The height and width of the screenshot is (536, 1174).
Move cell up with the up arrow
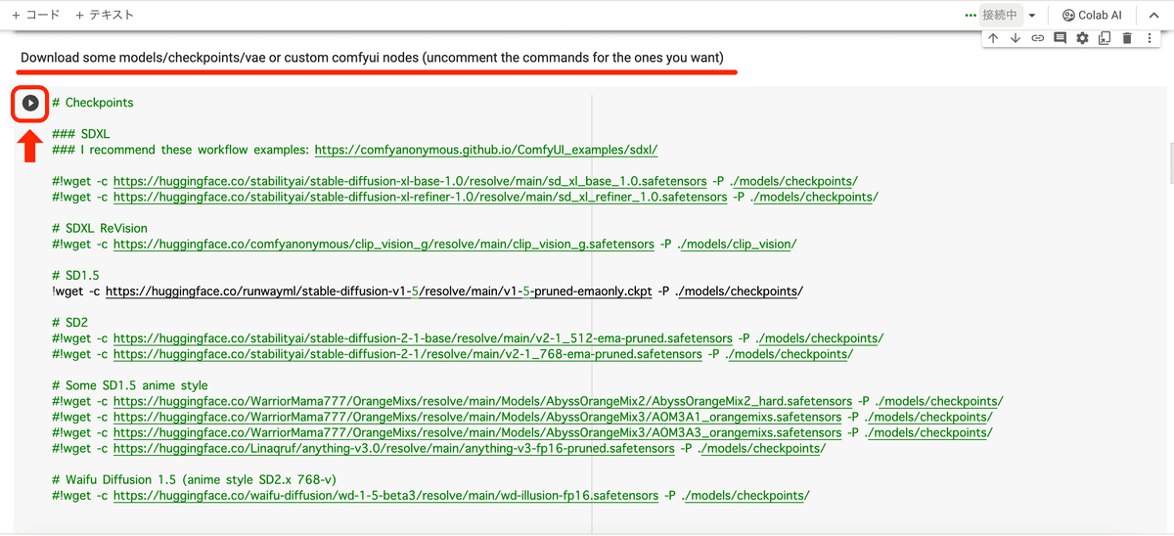993,38
